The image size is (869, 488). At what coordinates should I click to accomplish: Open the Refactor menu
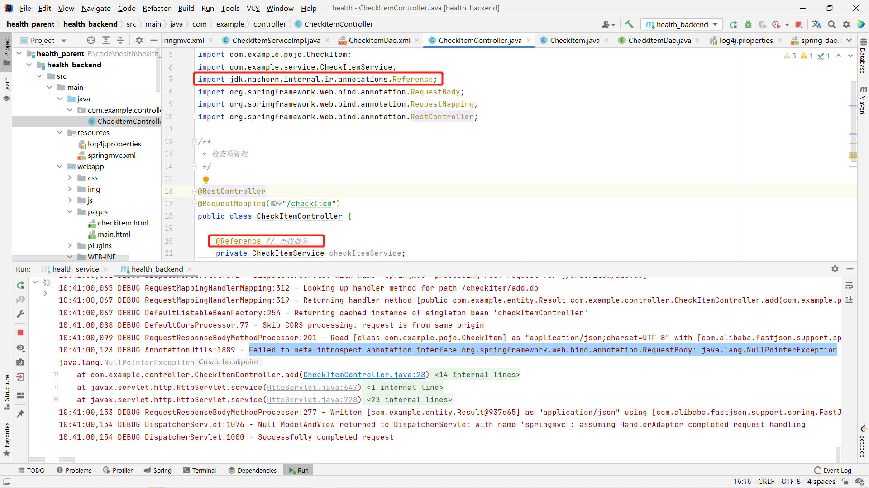point(157,8)
